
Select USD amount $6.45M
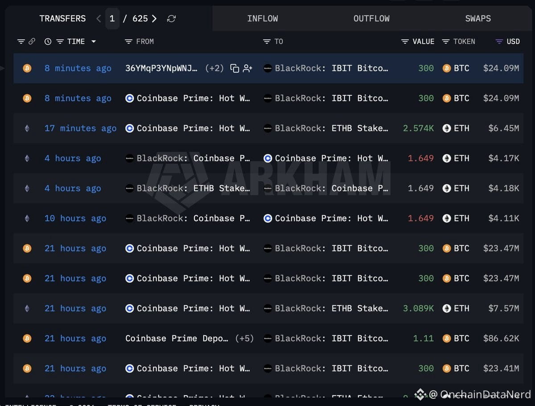pyautogui.click(x=503, y=128)
